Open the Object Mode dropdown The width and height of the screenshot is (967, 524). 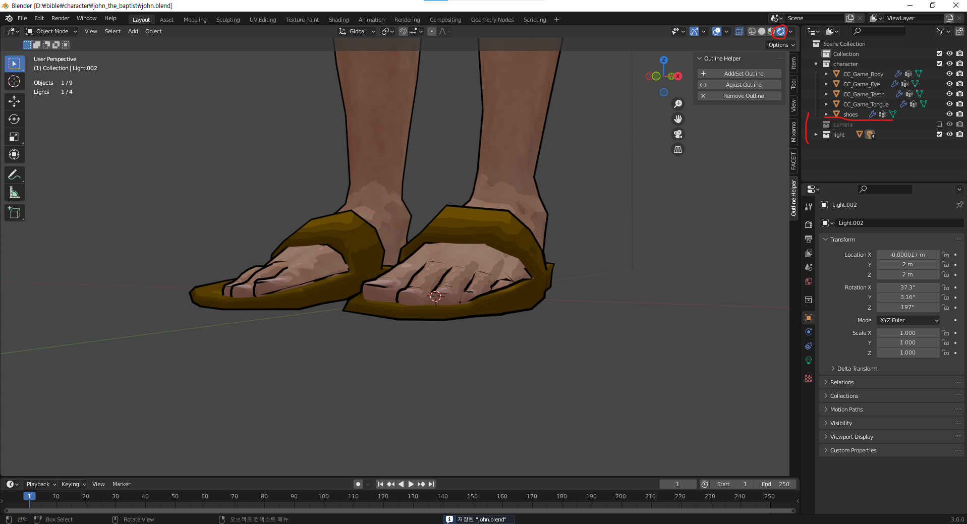(52, 31)
